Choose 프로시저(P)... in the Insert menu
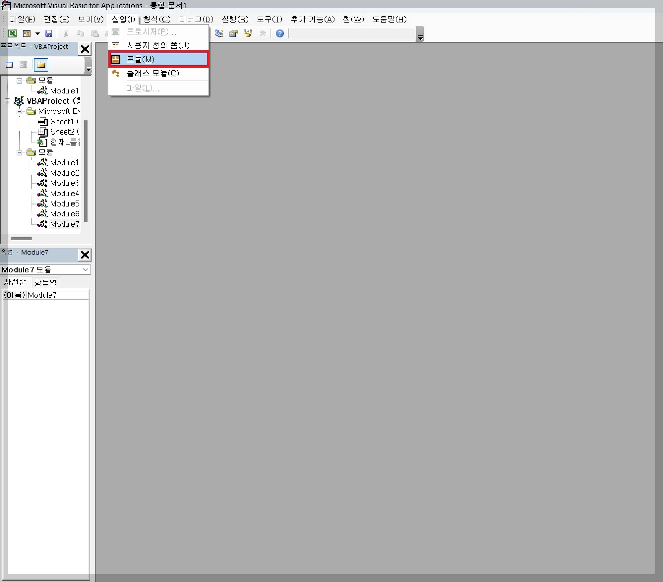The width and height of the screenshot is (663, 582). [158, 32]
